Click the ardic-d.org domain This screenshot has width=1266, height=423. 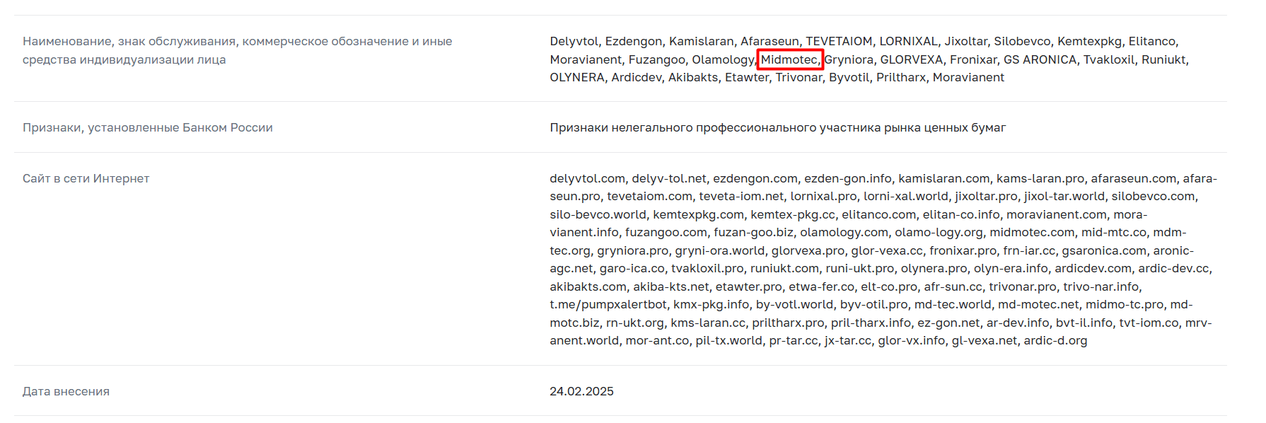pos(1055,341)
